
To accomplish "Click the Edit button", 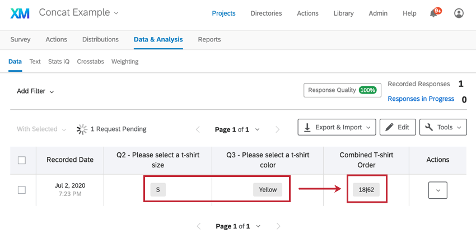I will [x=398, y=127].
